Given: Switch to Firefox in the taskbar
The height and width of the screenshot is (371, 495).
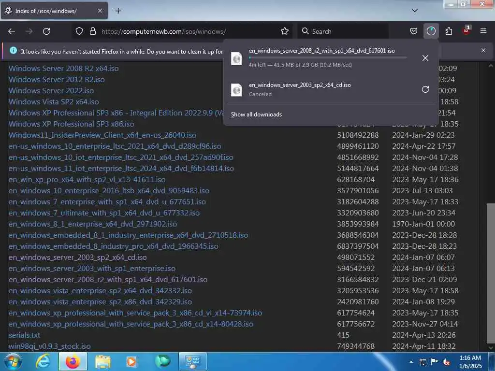Looking at the screenshot, I should coord(73,361).
